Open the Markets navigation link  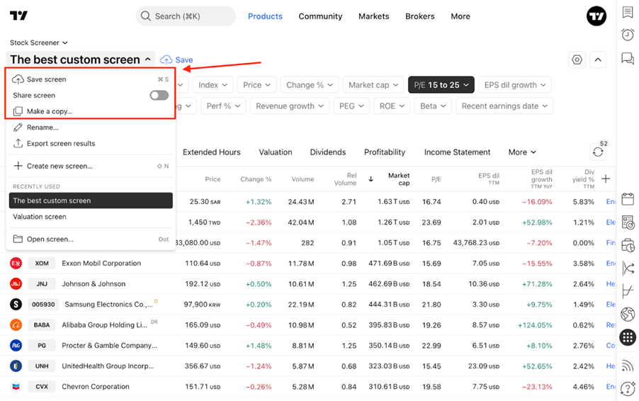click(374, 16)
